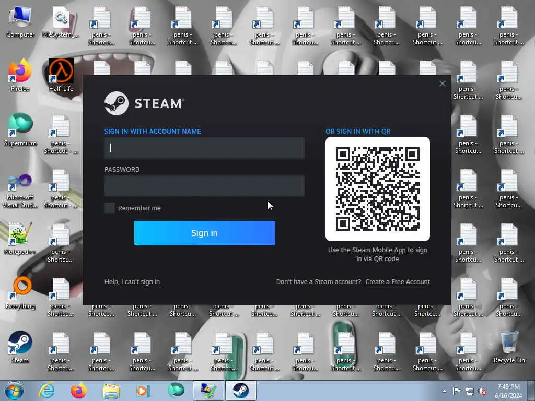
Task: Open Windows Media Player from taskbar
Action: point(142,391)
